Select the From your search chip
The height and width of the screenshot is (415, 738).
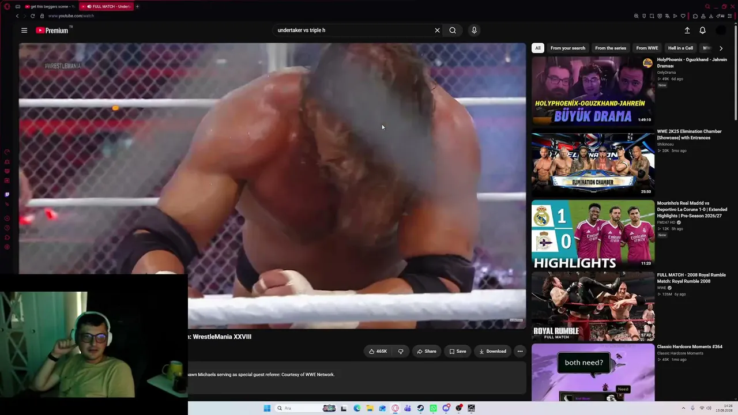tap(568, 48)
